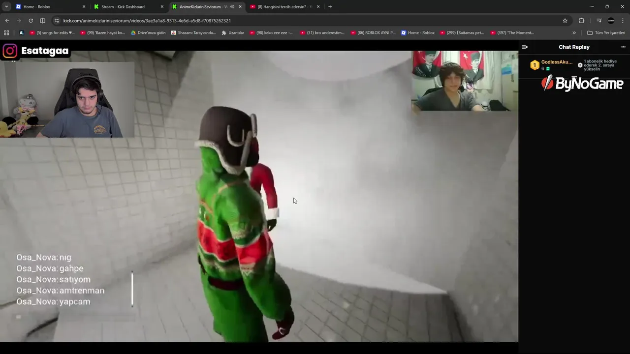Open '(86) ROBLOX AYNI P...' bookmark
Image resolution: width=630 pixels, height=354 pixels.
(373, 33)
